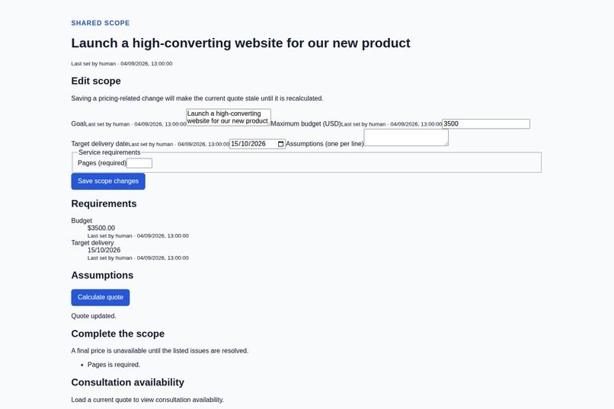Click the 'Quote updated.' status message

[x=94, y=316]
